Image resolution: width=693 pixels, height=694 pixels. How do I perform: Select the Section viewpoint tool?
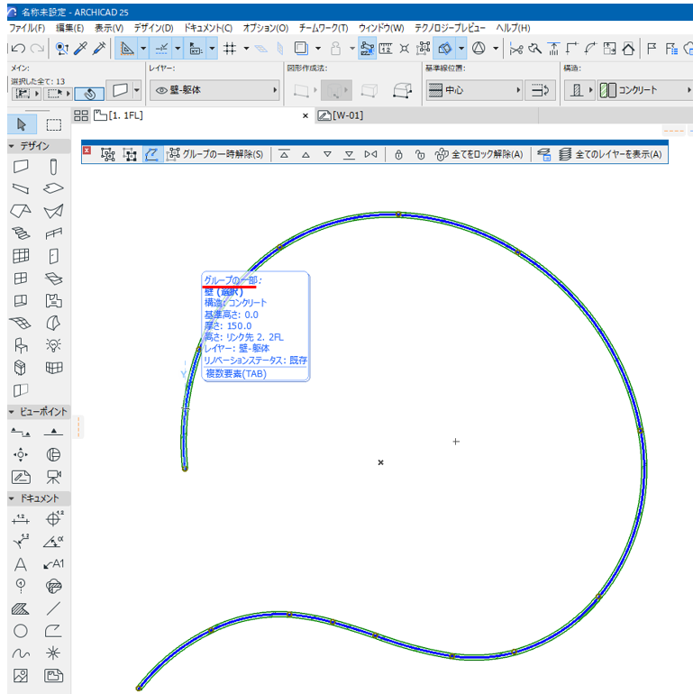(x=21, y=432)
